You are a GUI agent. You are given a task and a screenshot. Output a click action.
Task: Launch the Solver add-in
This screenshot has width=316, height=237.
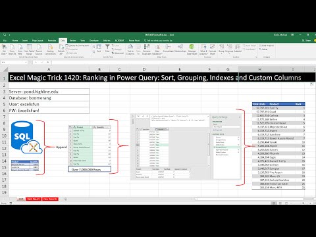(x=263, y=49)
